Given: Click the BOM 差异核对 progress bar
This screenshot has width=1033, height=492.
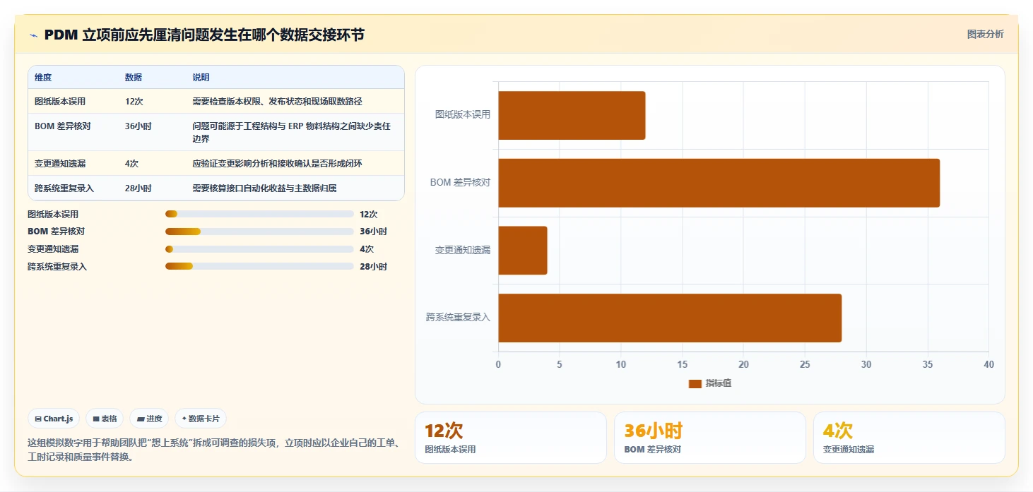Looking at the screenshot, I should tap(259, 232).
